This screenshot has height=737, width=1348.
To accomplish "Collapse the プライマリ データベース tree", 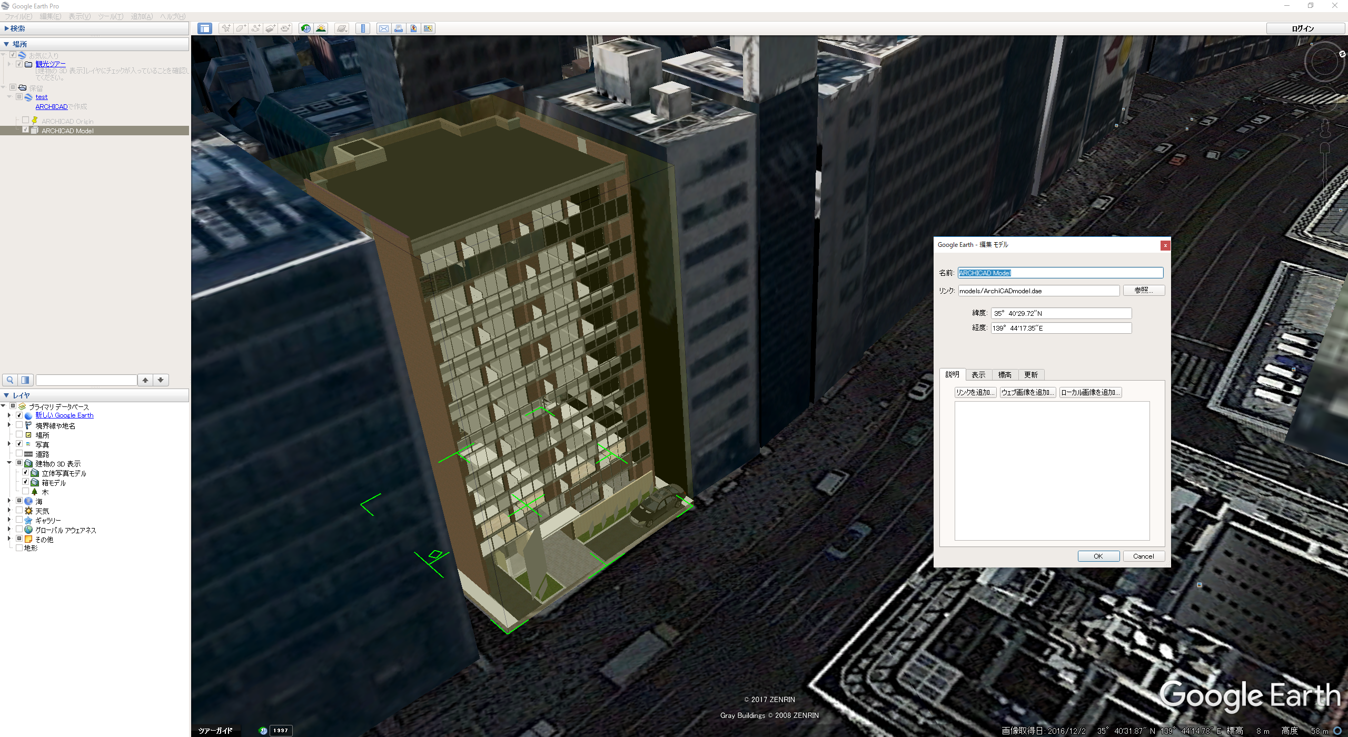I will coord(4,406).
